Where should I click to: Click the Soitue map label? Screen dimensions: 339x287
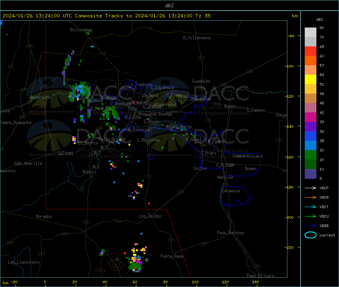pyautogui.click(x=200, y=168)
